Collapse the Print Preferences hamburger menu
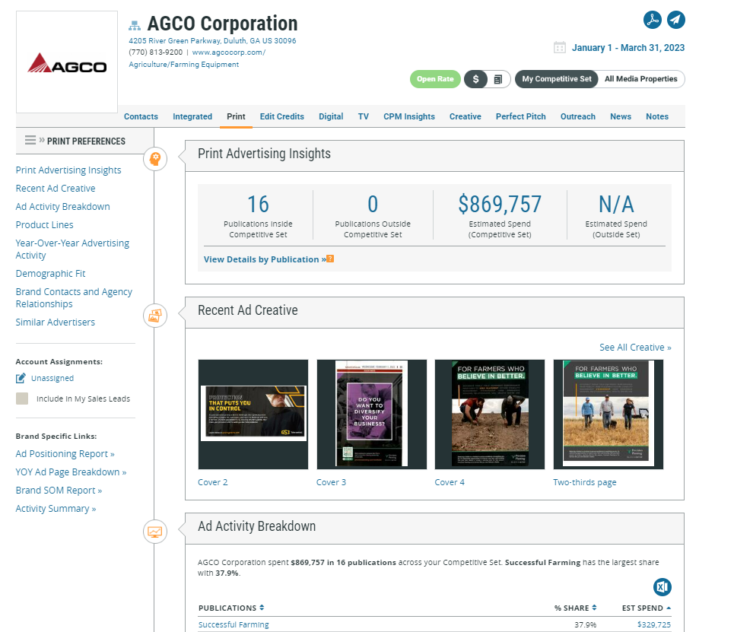This screenshot has height=632, width=734. click(30, 140)
